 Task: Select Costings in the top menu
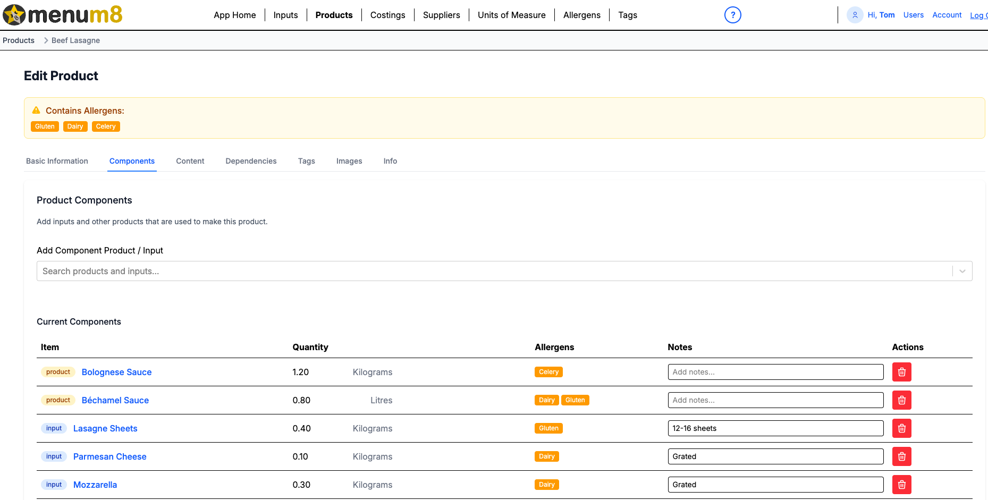(x=387, y=15)
